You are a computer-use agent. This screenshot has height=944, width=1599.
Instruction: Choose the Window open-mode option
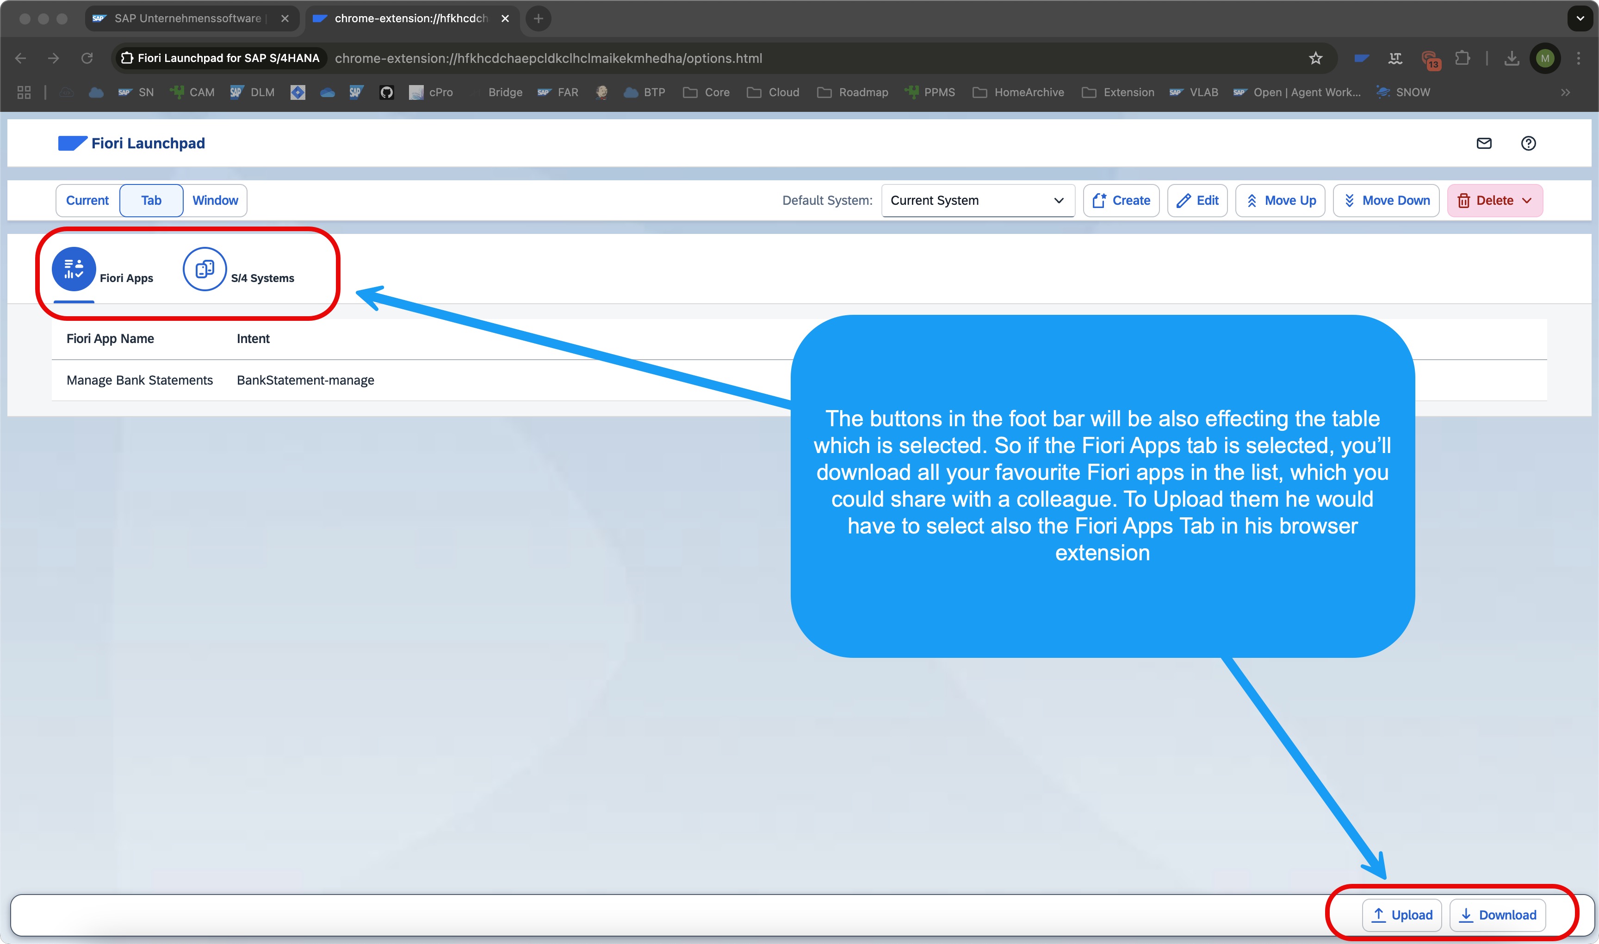pyautogui.click(x=215, y=200)
